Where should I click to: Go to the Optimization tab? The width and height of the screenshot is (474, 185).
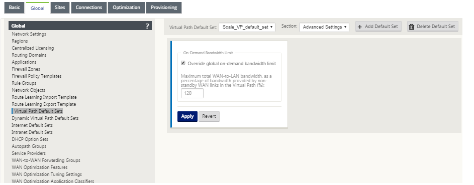click(x=126, y=8)
